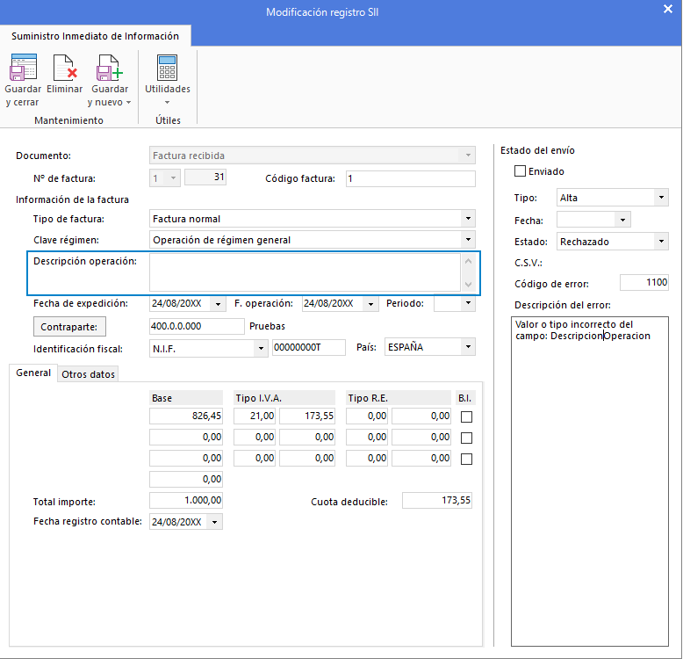Click the Eliminar record icon
The image size is (683, 659).
coord(65,69)
